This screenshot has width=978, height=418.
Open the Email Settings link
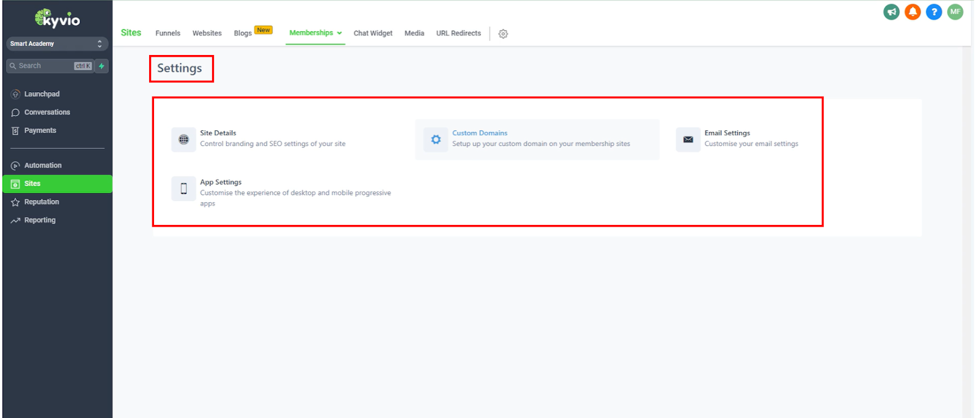727,133
